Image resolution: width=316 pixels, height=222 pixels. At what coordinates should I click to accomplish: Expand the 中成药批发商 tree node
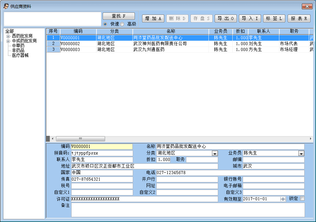click(8, 41)
